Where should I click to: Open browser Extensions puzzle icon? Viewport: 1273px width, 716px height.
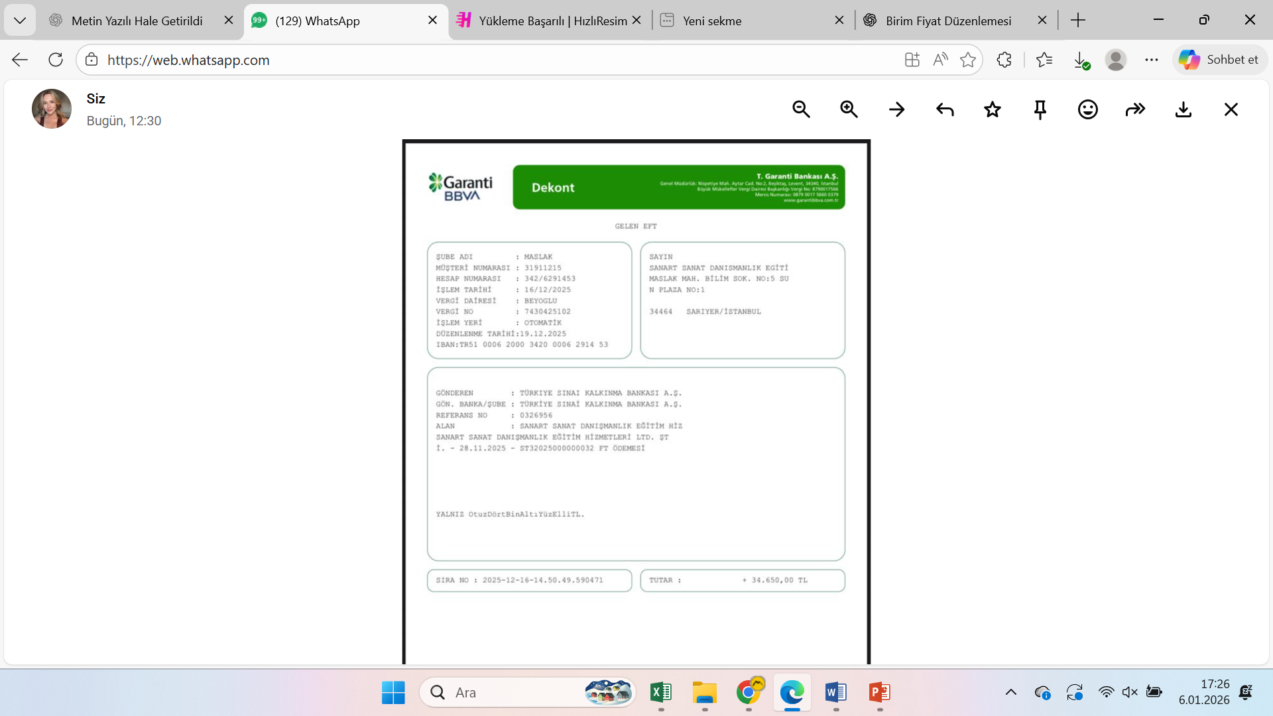point(1004,60)
